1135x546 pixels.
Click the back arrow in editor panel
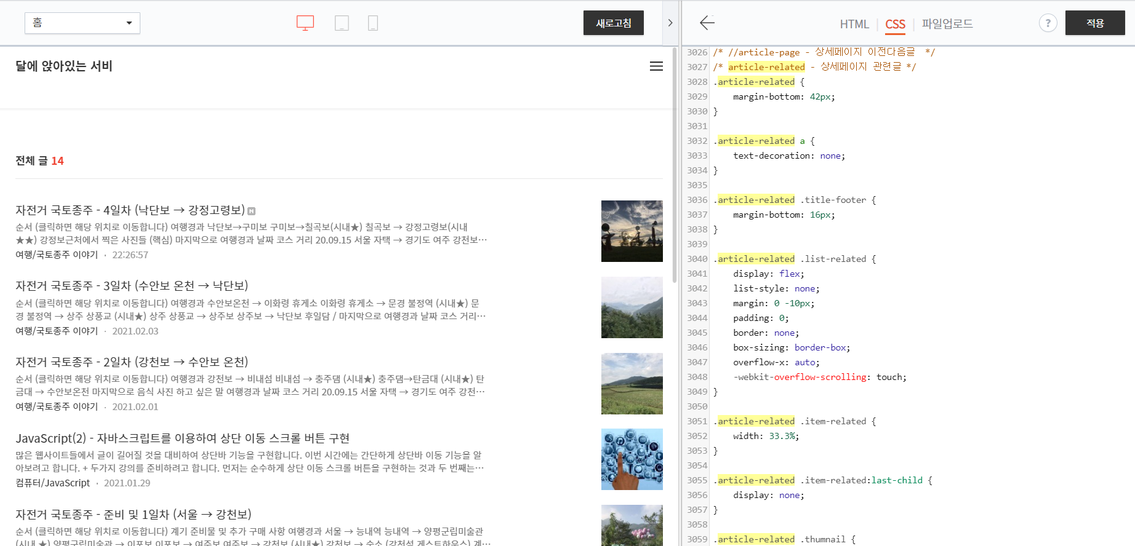(x=707, y=23)
